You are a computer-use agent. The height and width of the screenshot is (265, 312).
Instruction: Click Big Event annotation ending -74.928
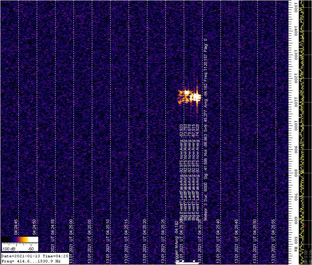point(197,173)
